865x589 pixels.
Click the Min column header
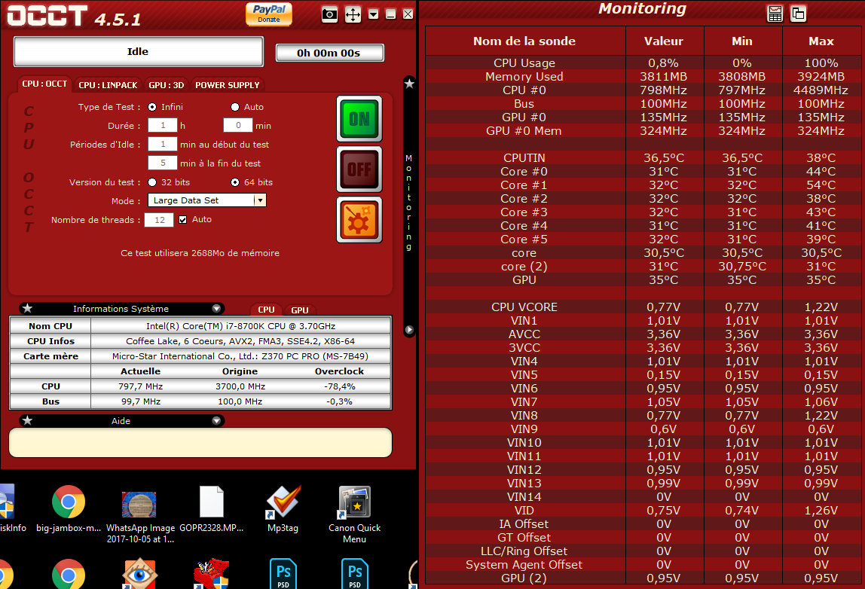tap(742, 41)
